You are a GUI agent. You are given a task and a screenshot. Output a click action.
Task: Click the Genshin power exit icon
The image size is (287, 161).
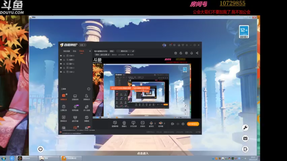[41, 149]
